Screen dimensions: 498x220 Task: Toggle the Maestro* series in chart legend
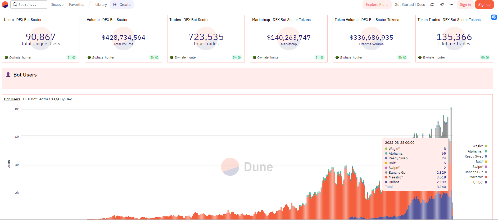coord(476,177)
